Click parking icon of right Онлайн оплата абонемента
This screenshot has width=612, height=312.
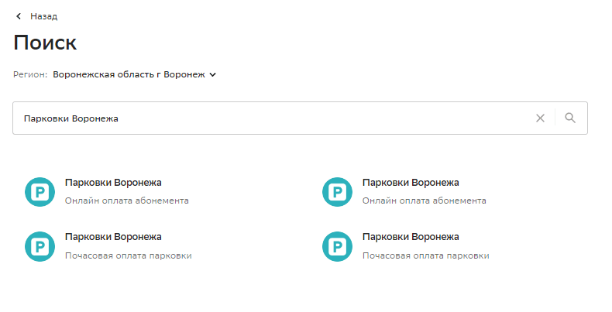click(x=337, y=192)
